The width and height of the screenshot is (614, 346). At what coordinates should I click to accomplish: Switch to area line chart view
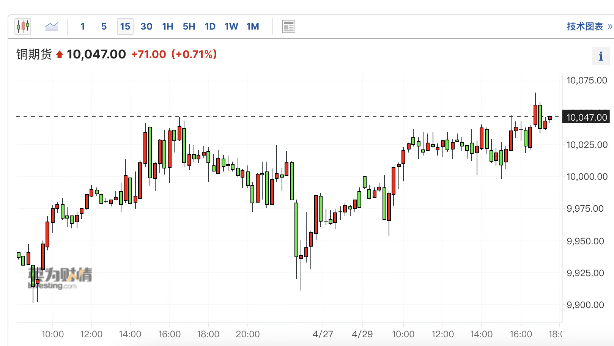pyautogui.click(x=51, y=27)
